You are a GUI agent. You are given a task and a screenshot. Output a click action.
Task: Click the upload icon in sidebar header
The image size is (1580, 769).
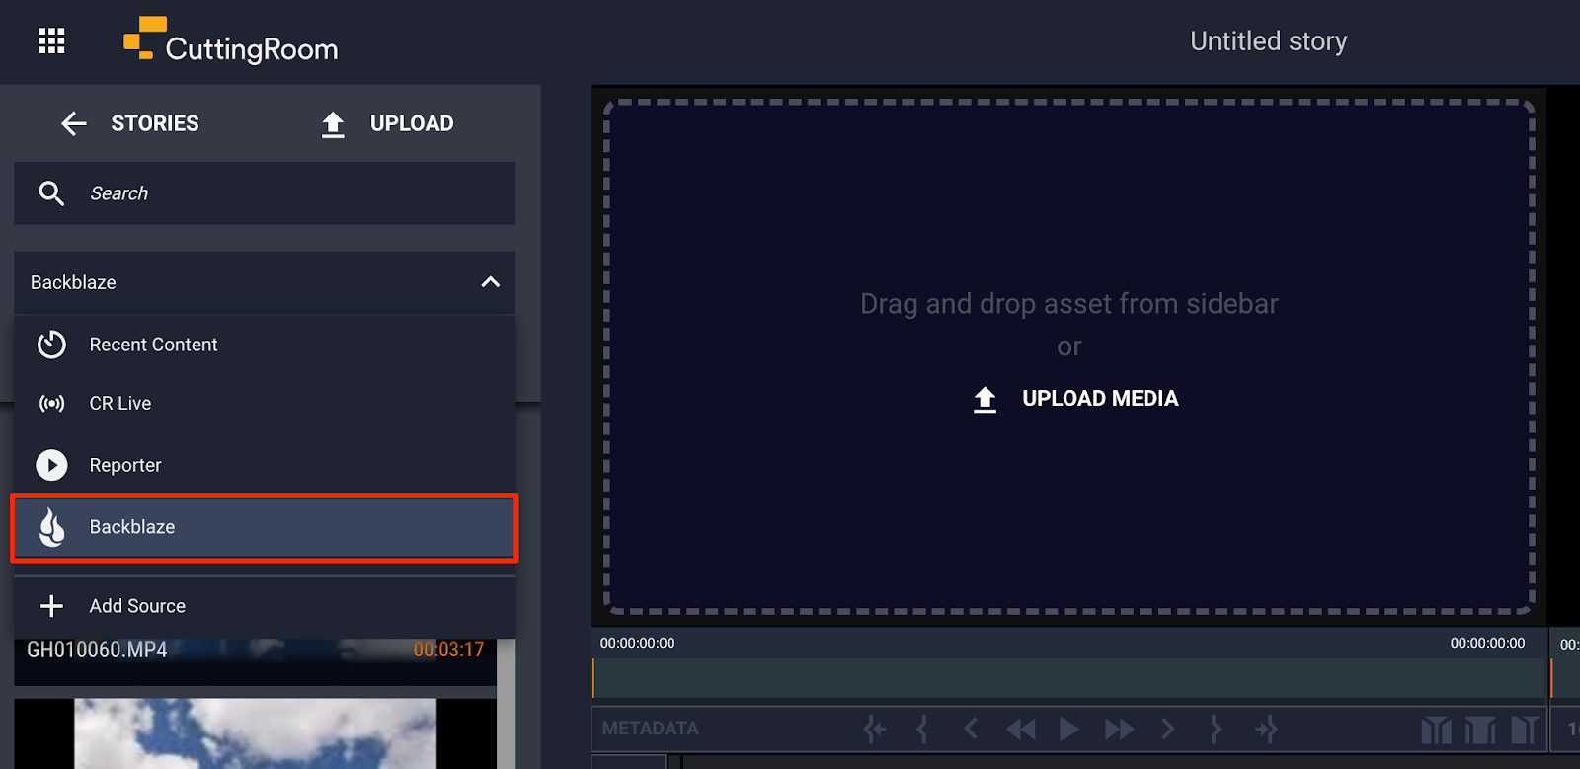coord(333,124)
